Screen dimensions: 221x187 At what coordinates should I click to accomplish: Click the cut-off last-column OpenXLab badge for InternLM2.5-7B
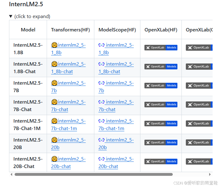pyautogui.click(x=199, y=86)
